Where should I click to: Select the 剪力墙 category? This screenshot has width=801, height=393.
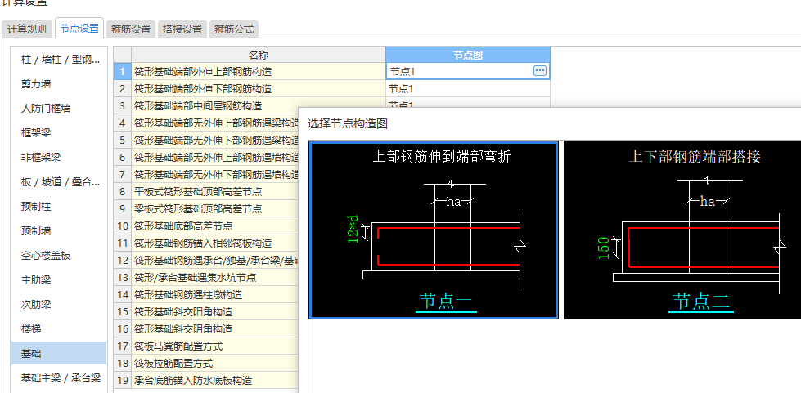click(x=60, y=83)
